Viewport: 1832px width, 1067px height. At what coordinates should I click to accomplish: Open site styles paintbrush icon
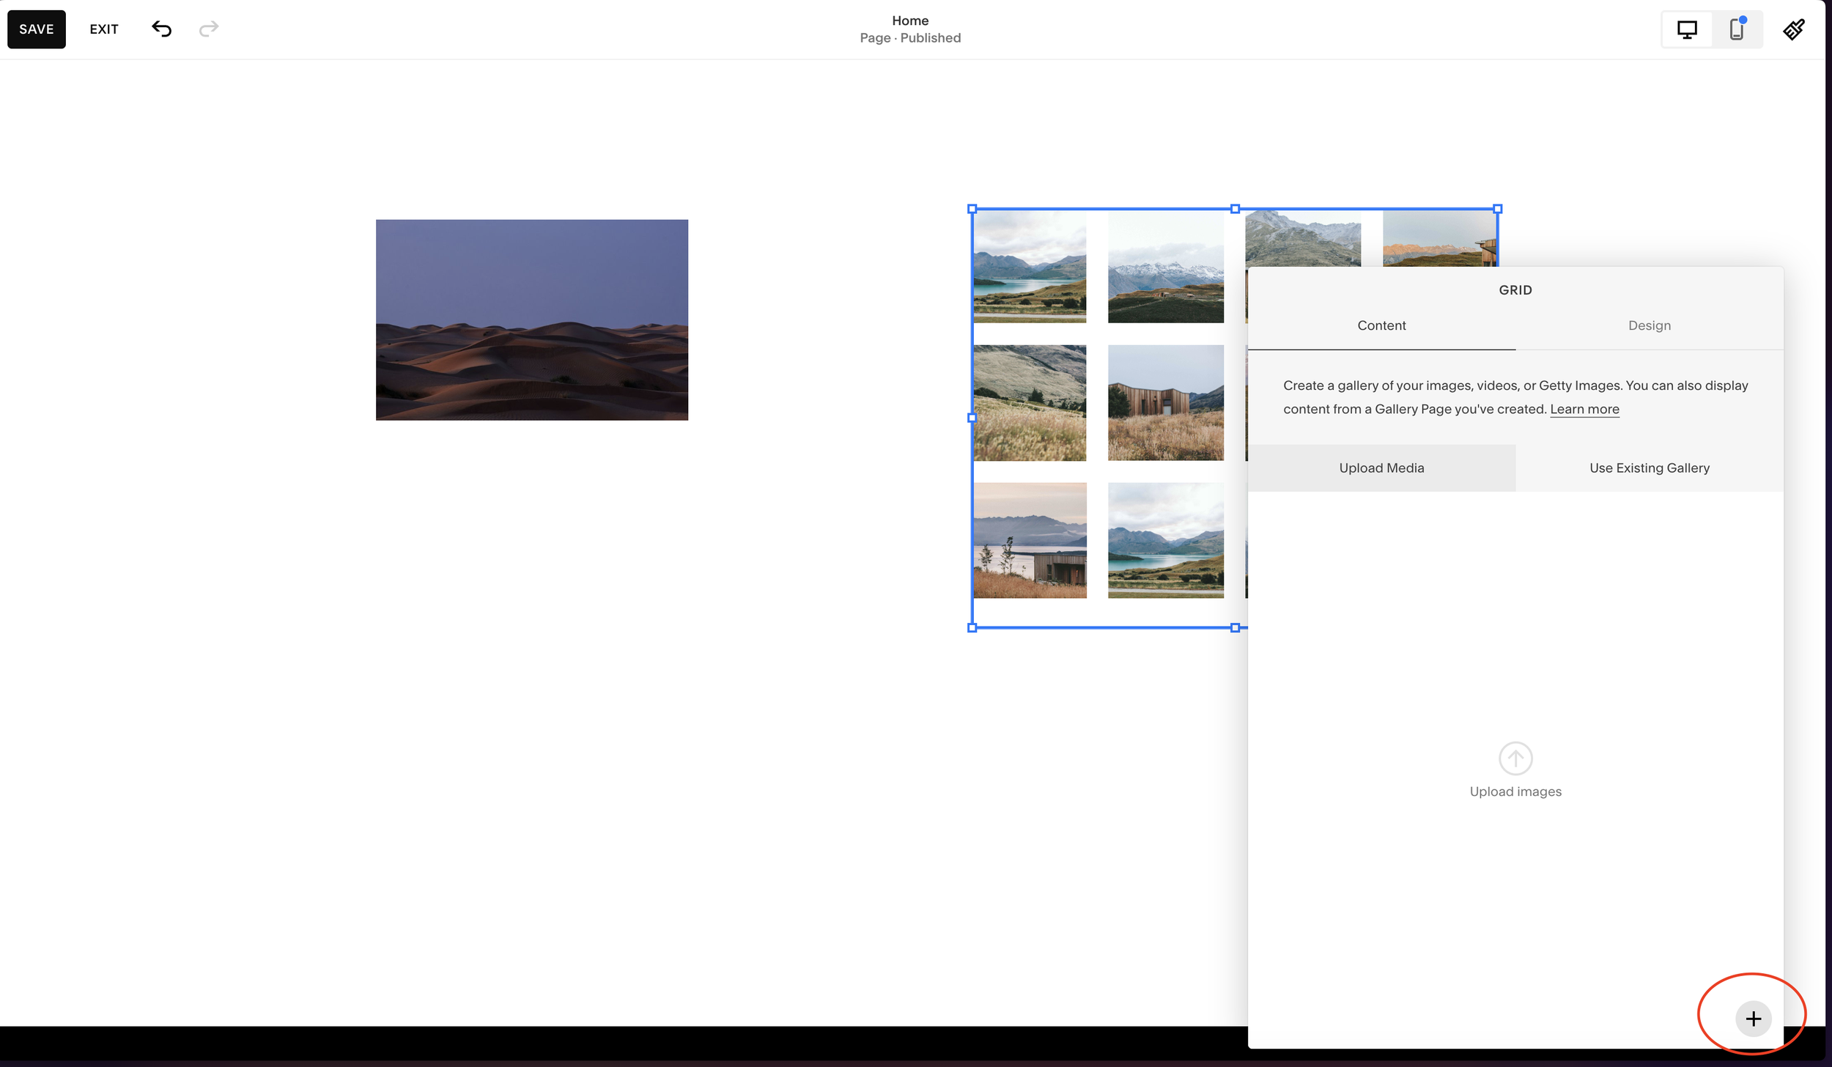point(1793,29)
